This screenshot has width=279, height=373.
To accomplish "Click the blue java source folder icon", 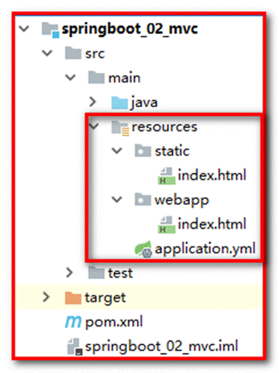I will pyautogui.click(x=119, y=102).
